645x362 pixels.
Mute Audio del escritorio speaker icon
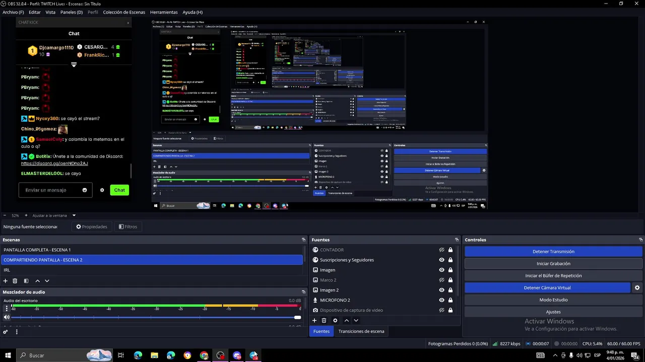pyautogui.click(x=7, y=317)
